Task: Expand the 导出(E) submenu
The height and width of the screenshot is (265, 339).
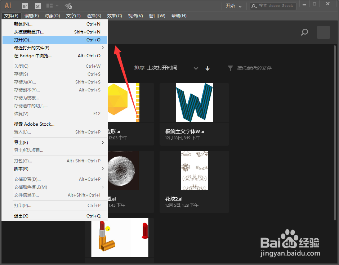Action: (x=55, y=143)
